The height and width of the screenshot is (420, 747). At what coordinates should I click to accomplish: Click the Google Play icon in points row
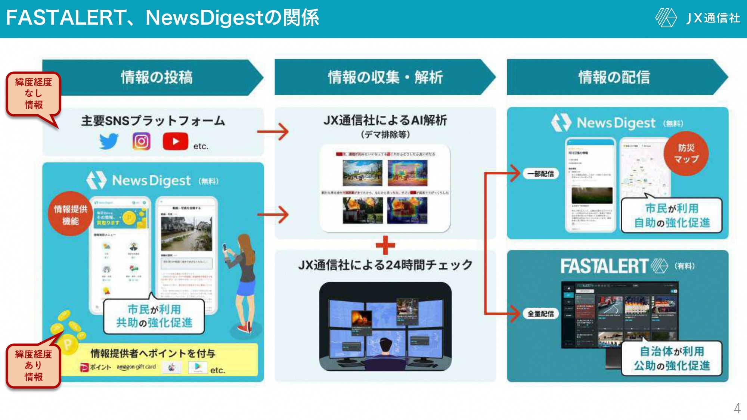point(198,367)
